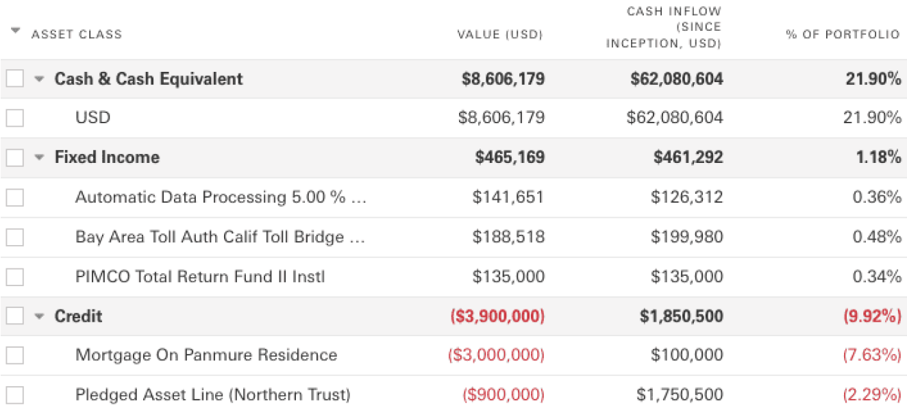Collapse the Fixed Income group arrow

[x=39, y=158]
